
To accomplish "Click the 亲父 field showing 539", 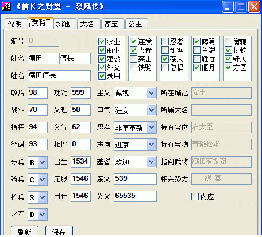I will [x=135, y=179].
